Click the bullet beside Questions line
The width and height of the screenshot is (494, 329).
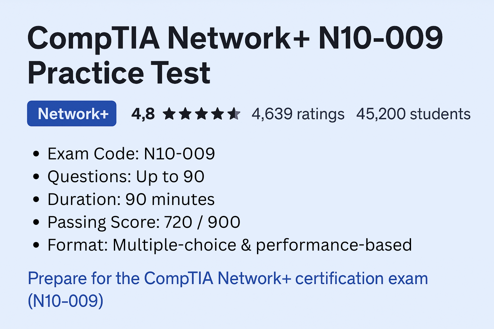[36, 177]
